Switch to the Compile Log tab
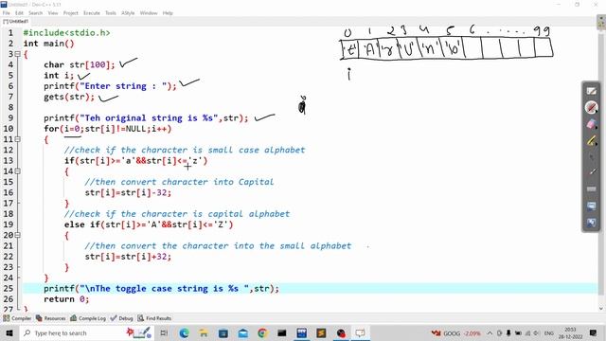 click(88, 318)
